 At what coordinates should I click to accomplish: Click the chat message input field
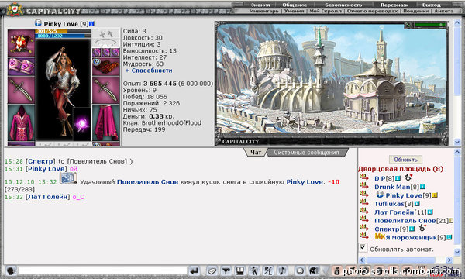pos(102,270)
